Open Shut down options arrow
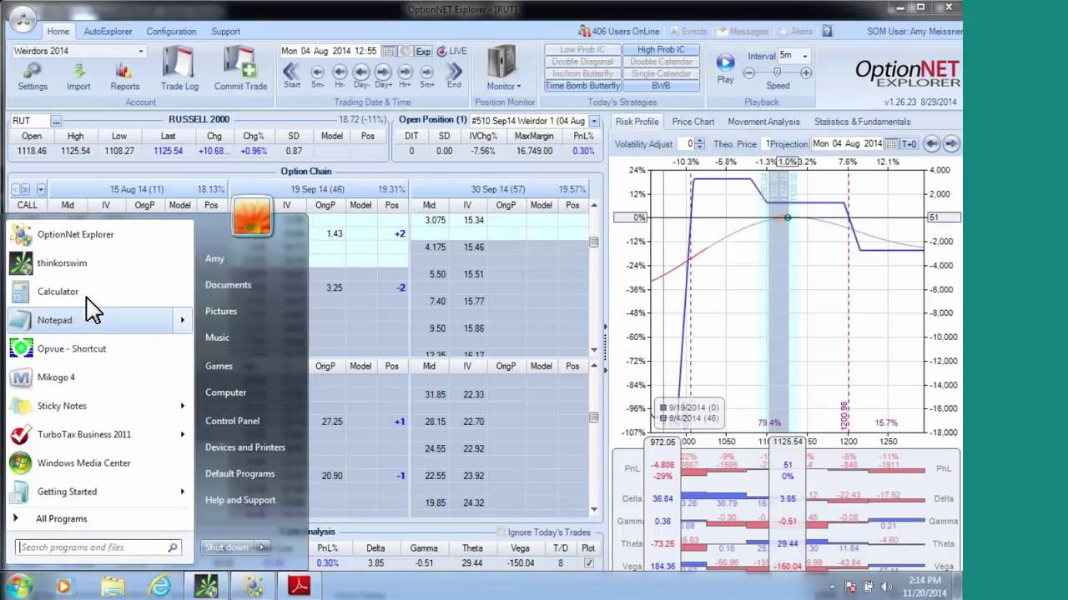Image resolution: width=1068 pixels, height=600 pixels. coord(262,547)
